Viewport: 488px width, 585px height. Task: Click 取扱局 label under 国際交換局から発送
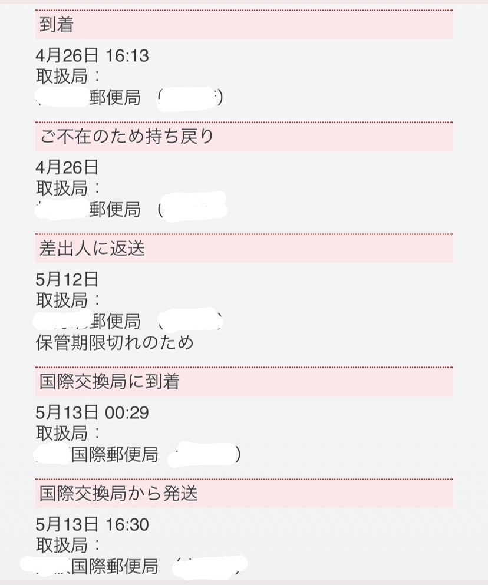click(68, 546)
